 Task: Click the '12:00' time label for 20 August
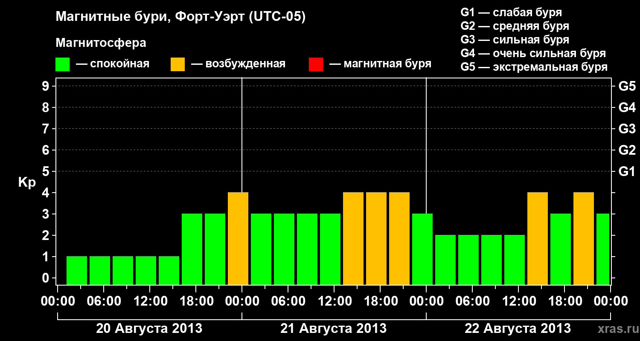click(150, 301)
